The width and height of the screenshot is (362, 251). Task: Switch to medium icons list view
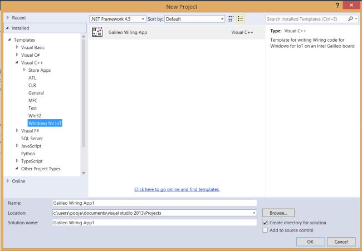(241, 19)
